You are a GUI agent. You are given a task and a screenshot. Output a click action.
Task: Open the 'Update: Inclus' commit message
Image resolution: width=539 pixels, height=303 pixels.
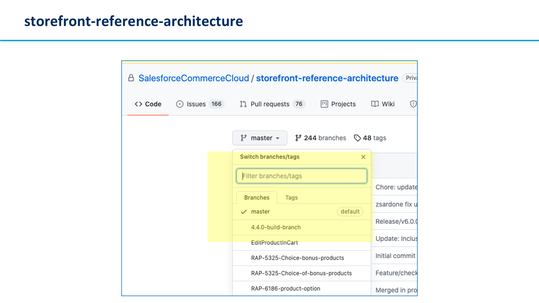(x=396, y=238)
